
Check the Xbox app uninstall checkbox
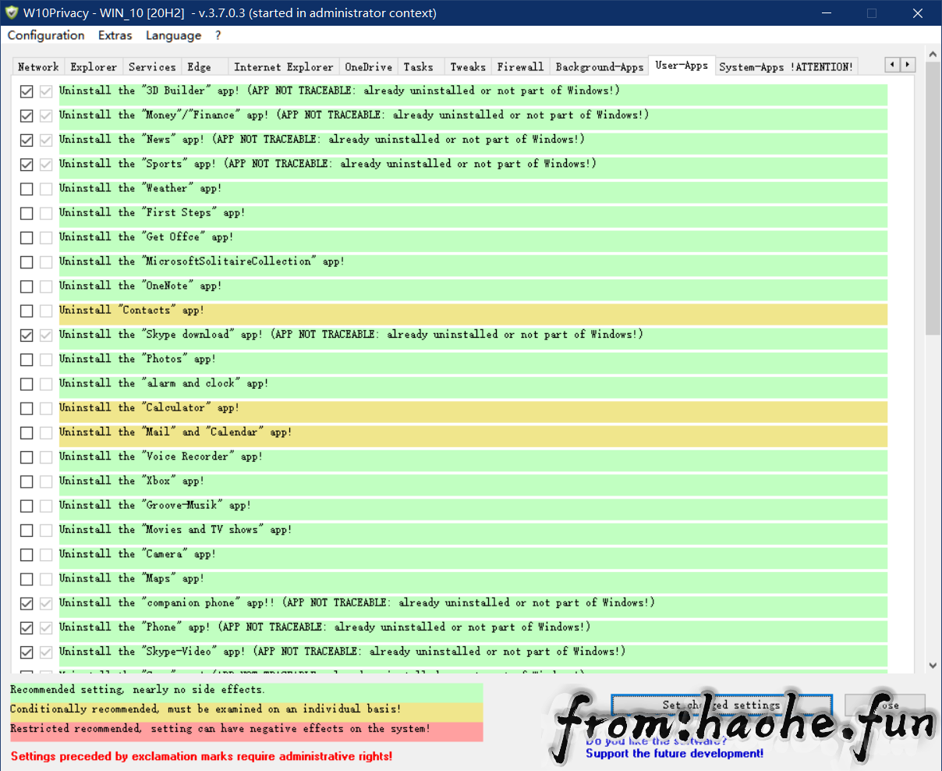(x=27, y=481)
